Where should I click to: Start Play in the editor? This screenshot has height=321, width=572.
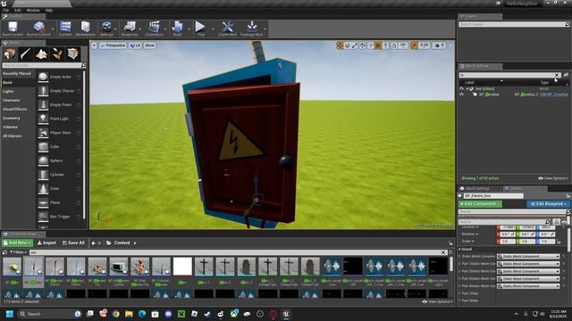(200, 29)
